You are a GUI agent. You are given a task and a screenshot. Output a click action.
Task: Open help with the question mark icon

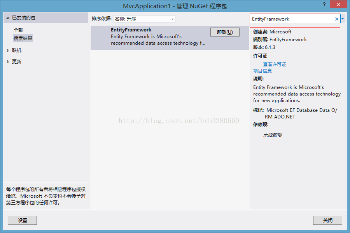click(324, 4)
